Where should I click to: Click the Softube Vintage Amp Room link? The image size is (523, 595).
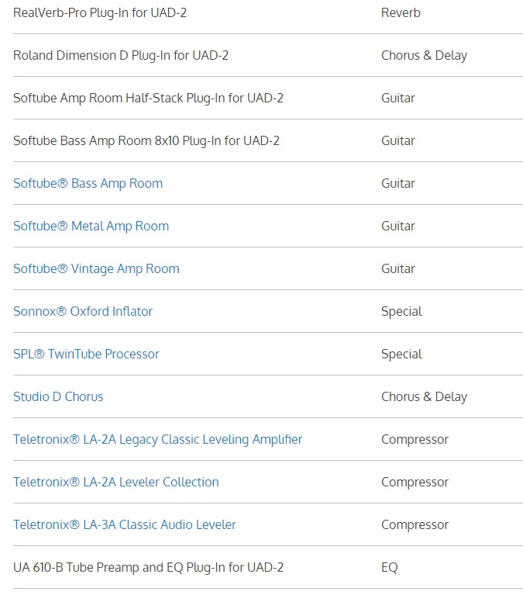click(96, 269)
